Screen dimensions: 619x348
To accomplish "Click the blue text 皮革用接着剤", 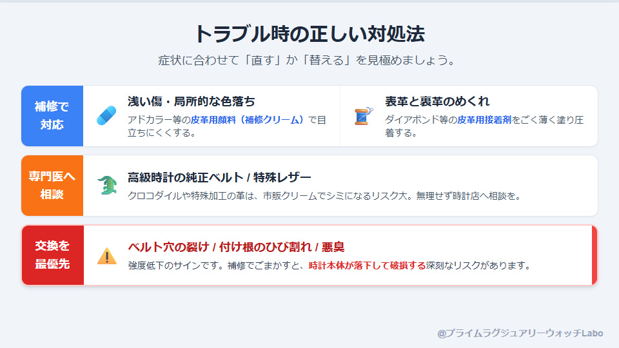I will (484, 120).
